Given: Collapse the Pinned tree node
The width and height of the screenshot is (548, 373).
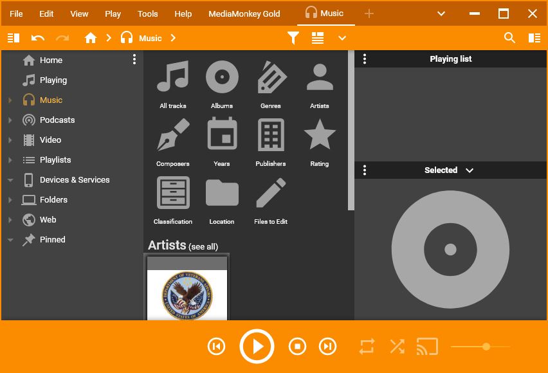Looking at the screenshot, I should (10, 240).
